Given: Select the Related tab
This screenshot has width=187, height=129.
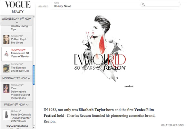Looking at the screenshot, I should pos(43,6).
